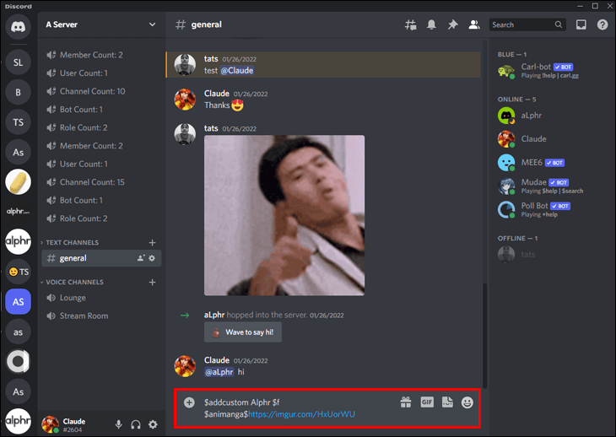Open the emoji picker
The width and height of the screenshot is (616, 437).
[467, 402]
